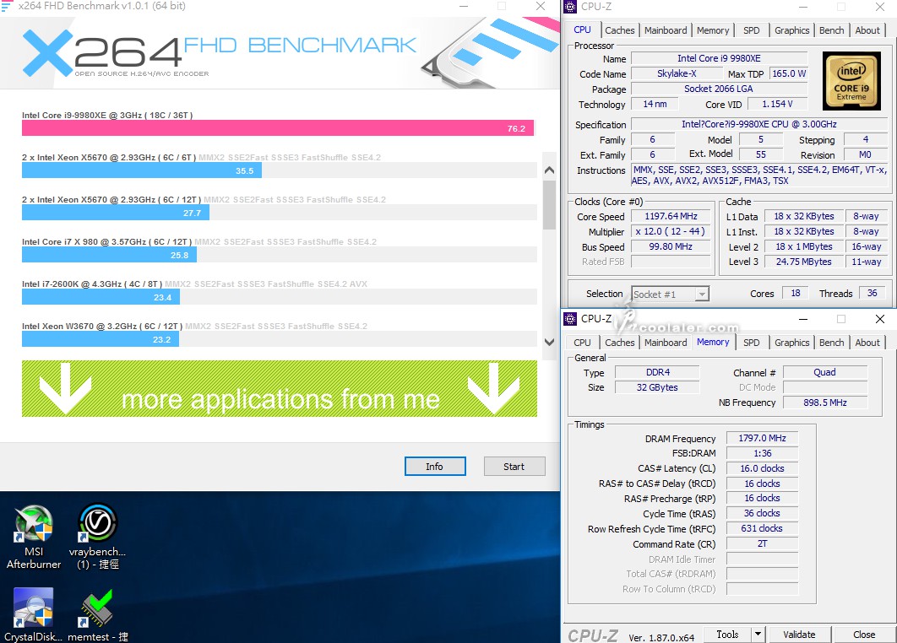This screenshot has height=643, width=897.
Task: Click the 'Skylake-X' code name field
Action: 677,73
